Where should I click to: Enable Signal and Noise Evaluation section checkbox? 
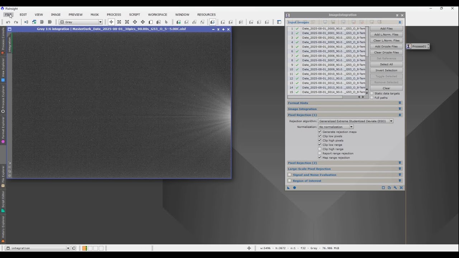click(x=289, y=175)
